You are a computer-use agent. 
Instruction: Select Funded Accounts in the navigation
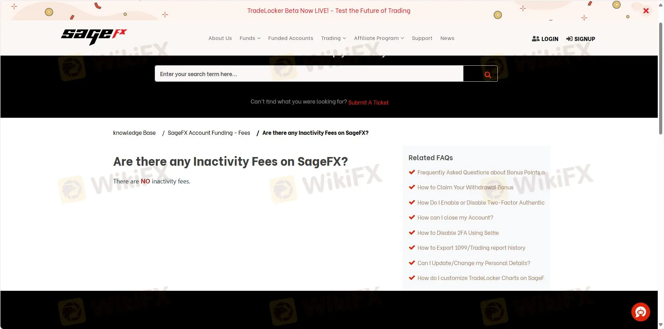pos(290,38)
